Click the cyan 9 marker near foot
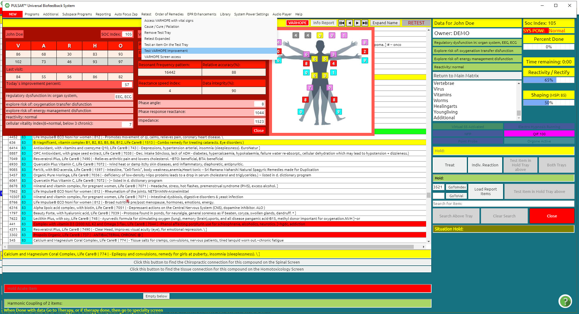The height and width of the screenshot is (314, 579). point(339,112)
